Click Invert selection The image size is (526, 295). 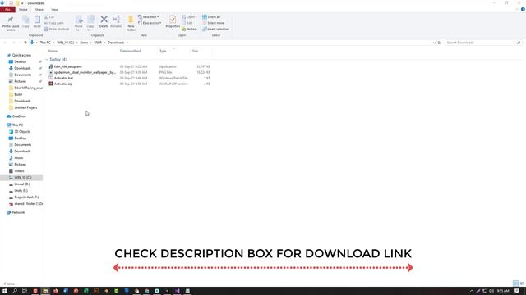pyautogui.click(x=215, y=29)
